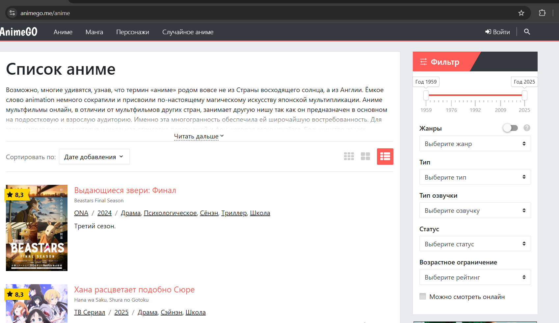The image size is (559, 323).
Task: Click the Драма link in Hana wa Saku row
Action: 147,312
